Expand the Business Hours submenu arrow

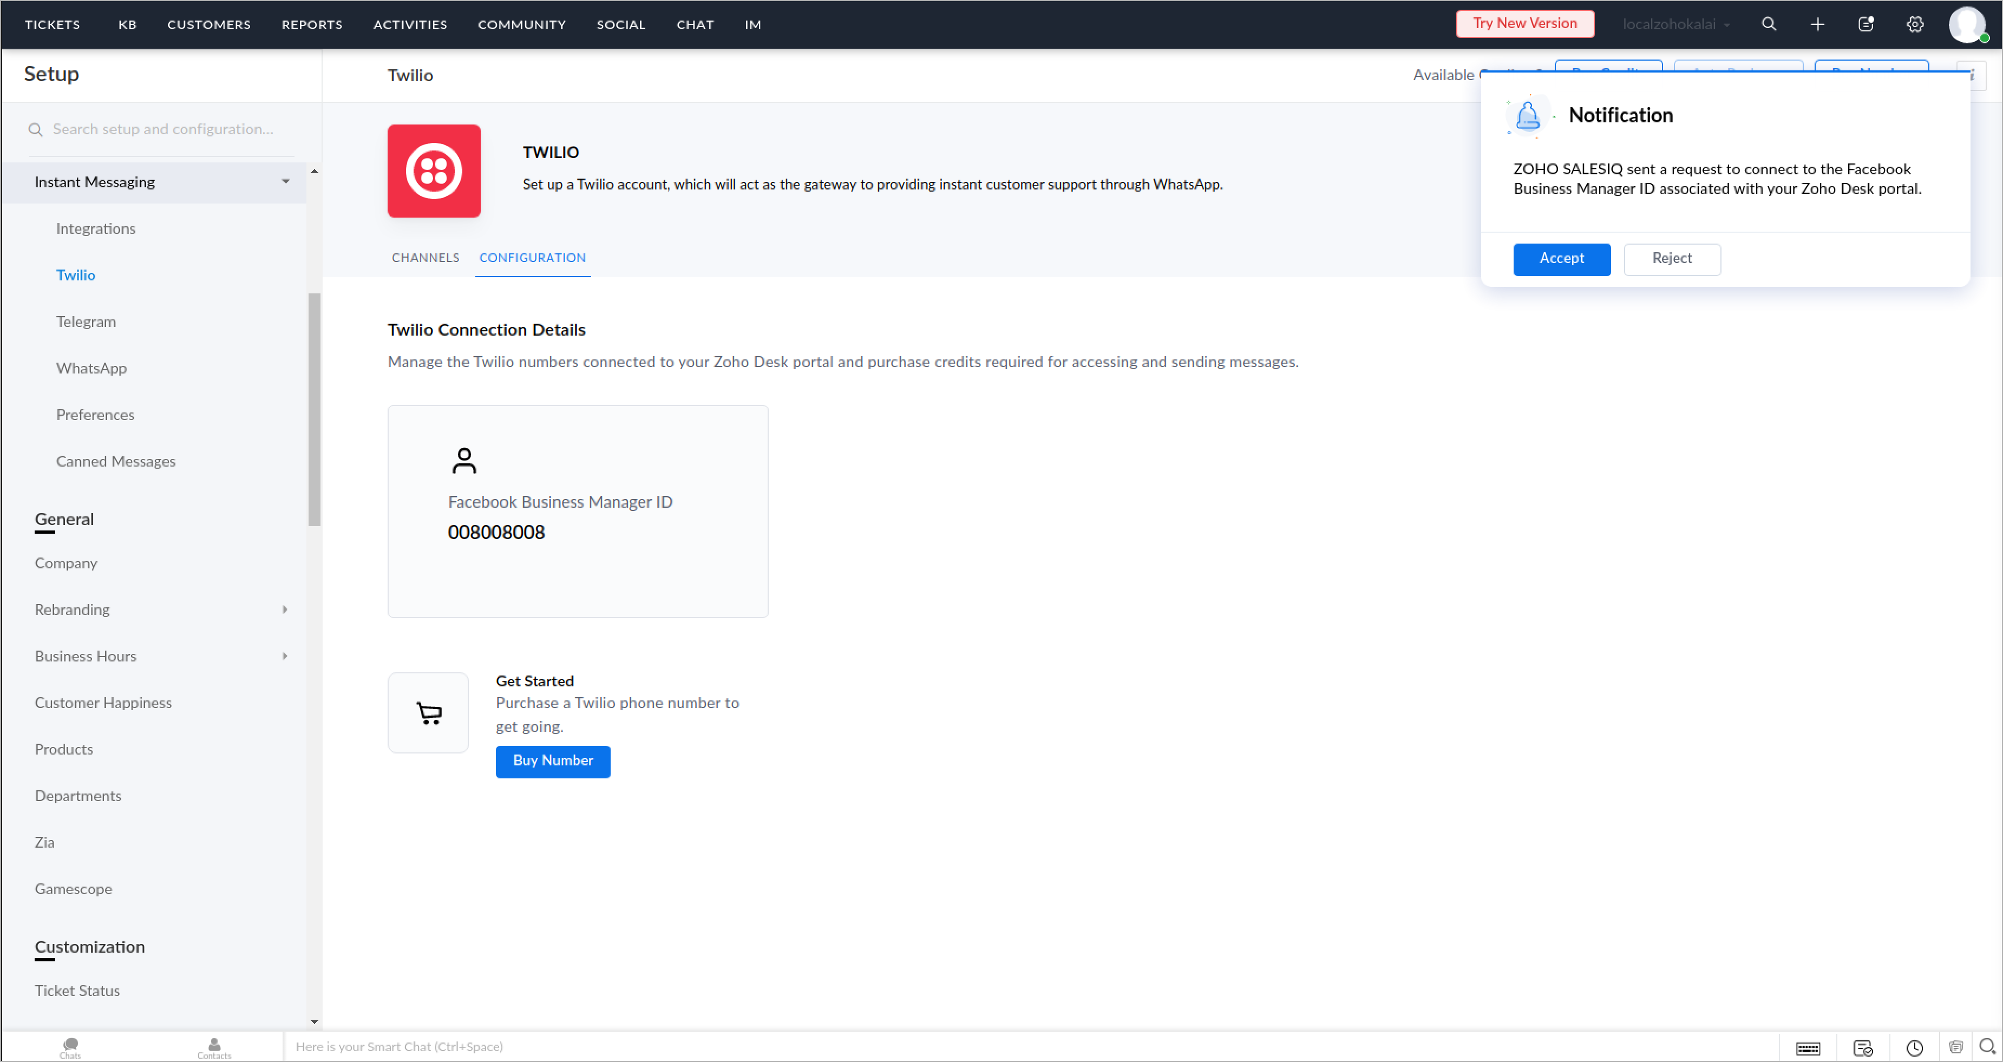285,656
